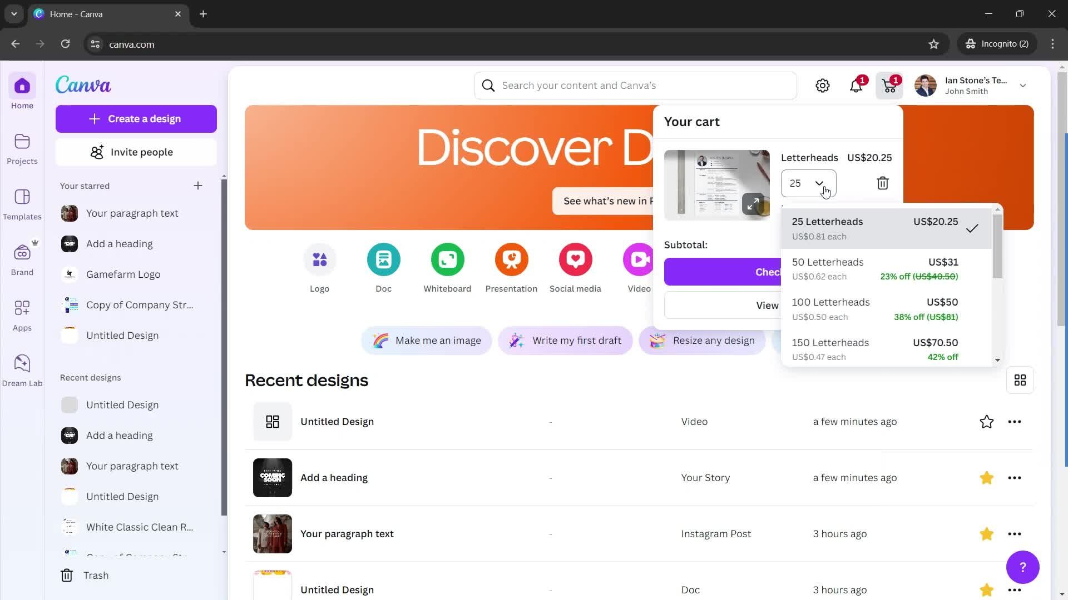Click See what's new button on banner
The height and width of the screenshot is (600, 1068).
(x=604, y=201)
